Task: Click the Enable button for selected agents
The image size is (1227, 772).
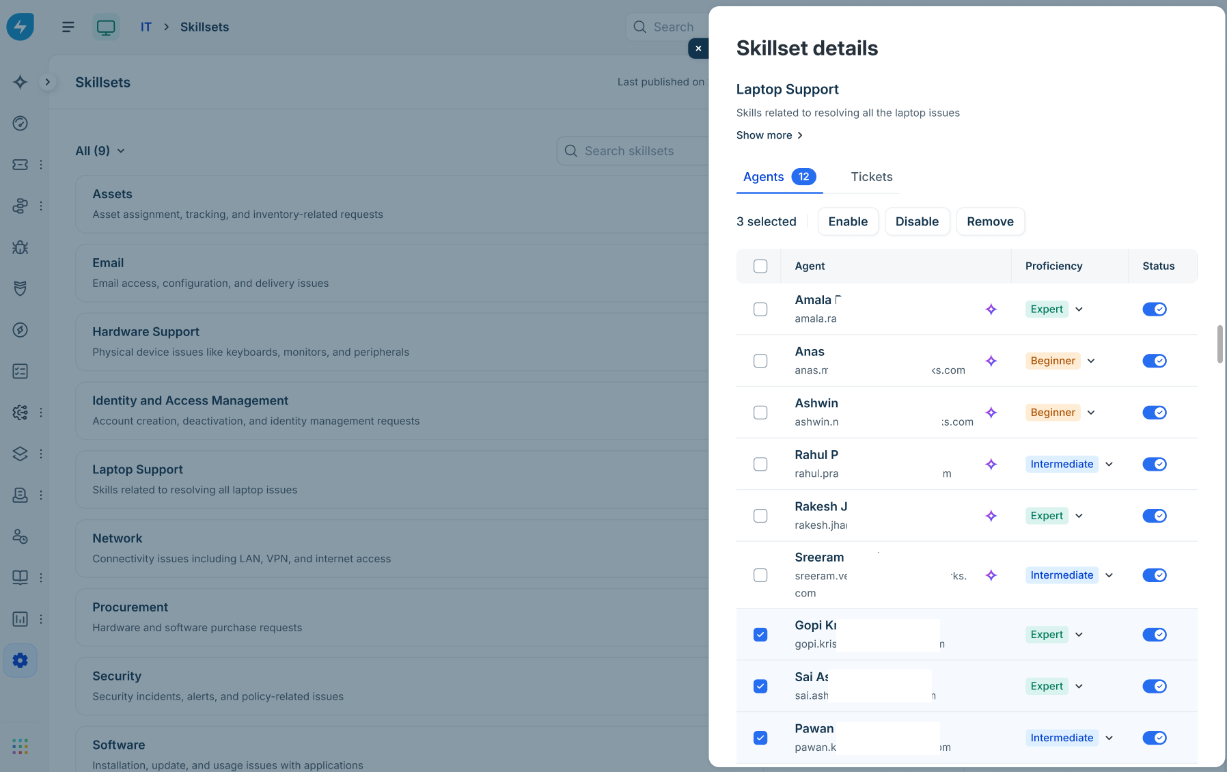Action: click(x=848, y=221)
